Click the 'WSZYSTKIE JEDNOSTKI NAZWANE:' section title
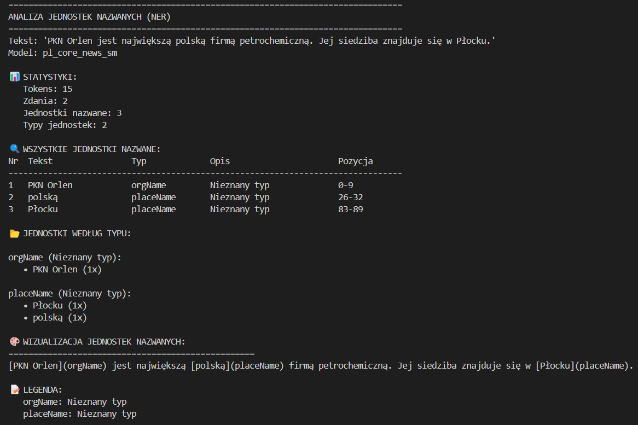 91,149
